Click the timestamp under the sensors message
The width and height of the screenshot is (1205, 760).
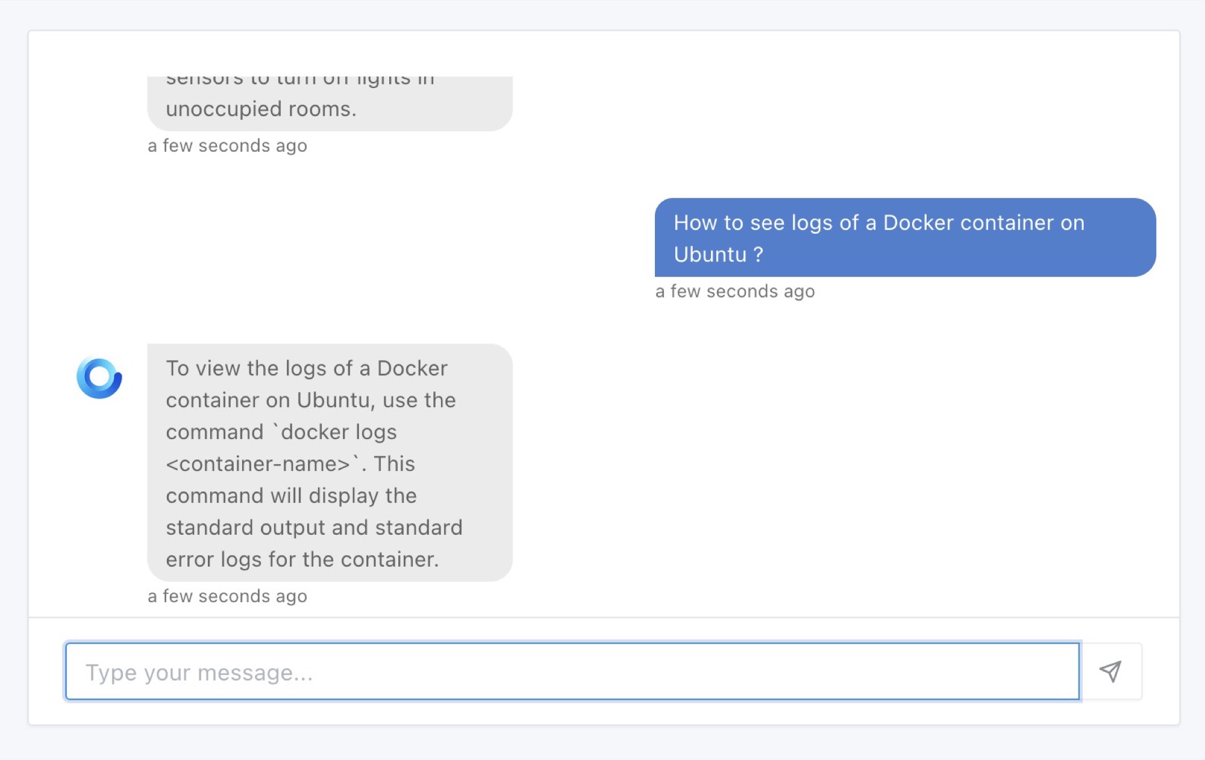click(228, 145)
